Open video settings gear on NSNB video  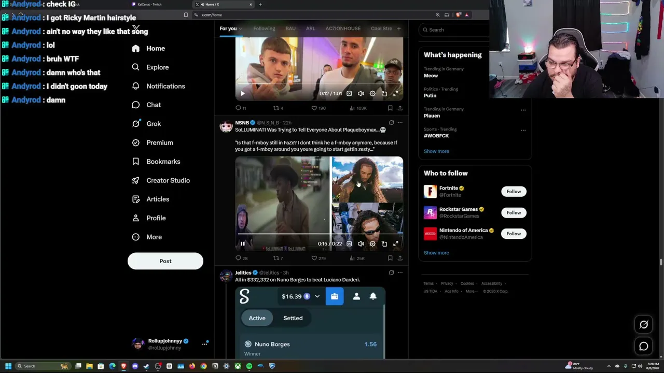pos(372,243)
